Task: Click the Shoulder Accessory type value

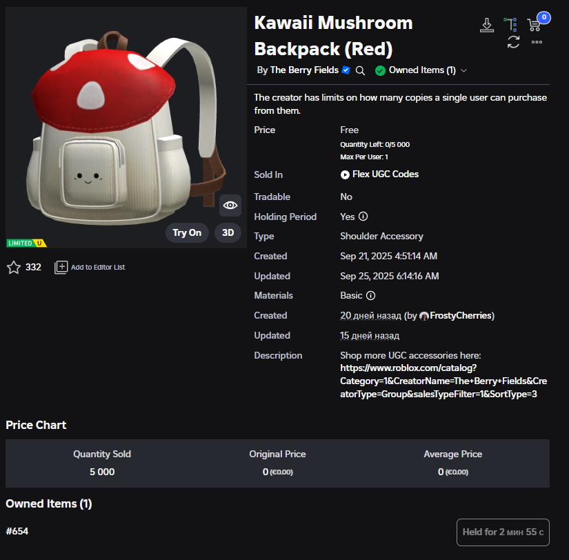Action: [x=381, y=237]
